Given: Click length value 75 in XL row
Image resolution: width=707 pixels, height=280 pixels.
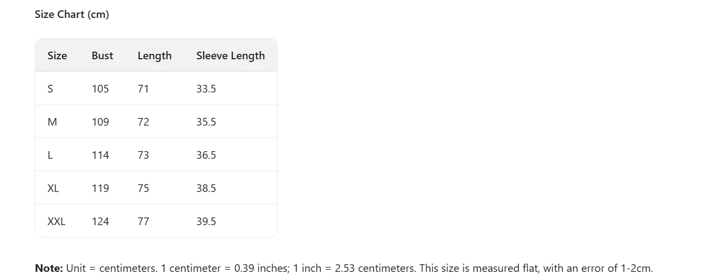Looking at the screenshot, I should coord(143,188).
